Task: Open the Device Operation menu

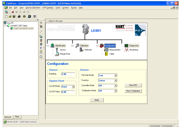Action: pyautogui.click(x=33, y=7)
